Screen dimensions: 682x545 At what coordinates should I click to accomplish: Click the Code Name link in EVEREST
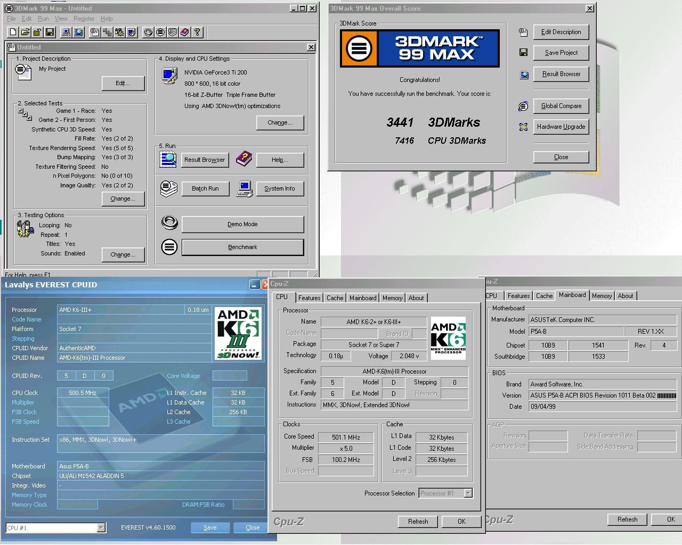coord(26,319)
